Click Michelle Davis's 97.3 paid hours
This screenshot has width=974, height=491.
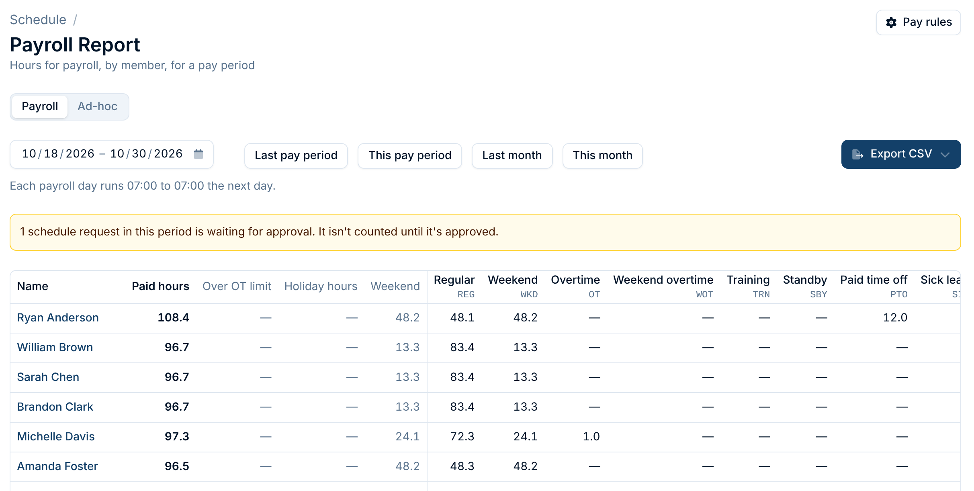point(177,437)
